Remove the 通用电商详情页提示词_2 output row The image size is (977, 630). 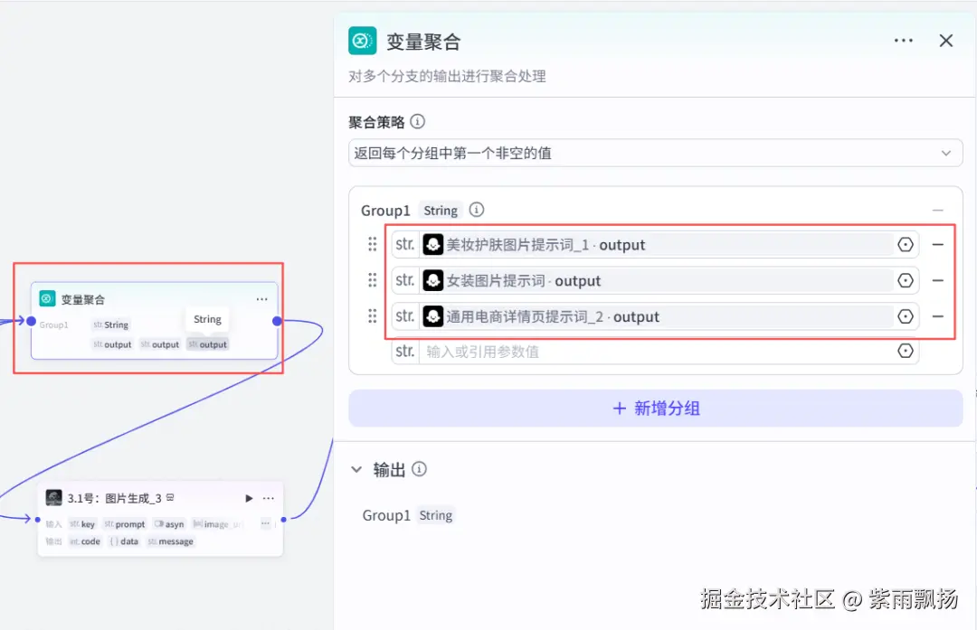coord(938,316)
